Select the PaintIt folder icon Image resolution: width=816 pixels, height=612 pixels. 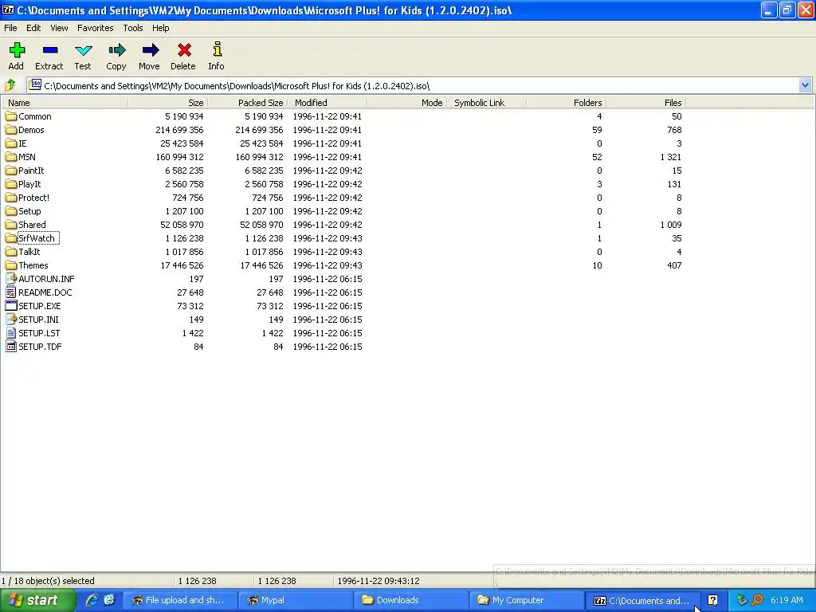[11, 171]
